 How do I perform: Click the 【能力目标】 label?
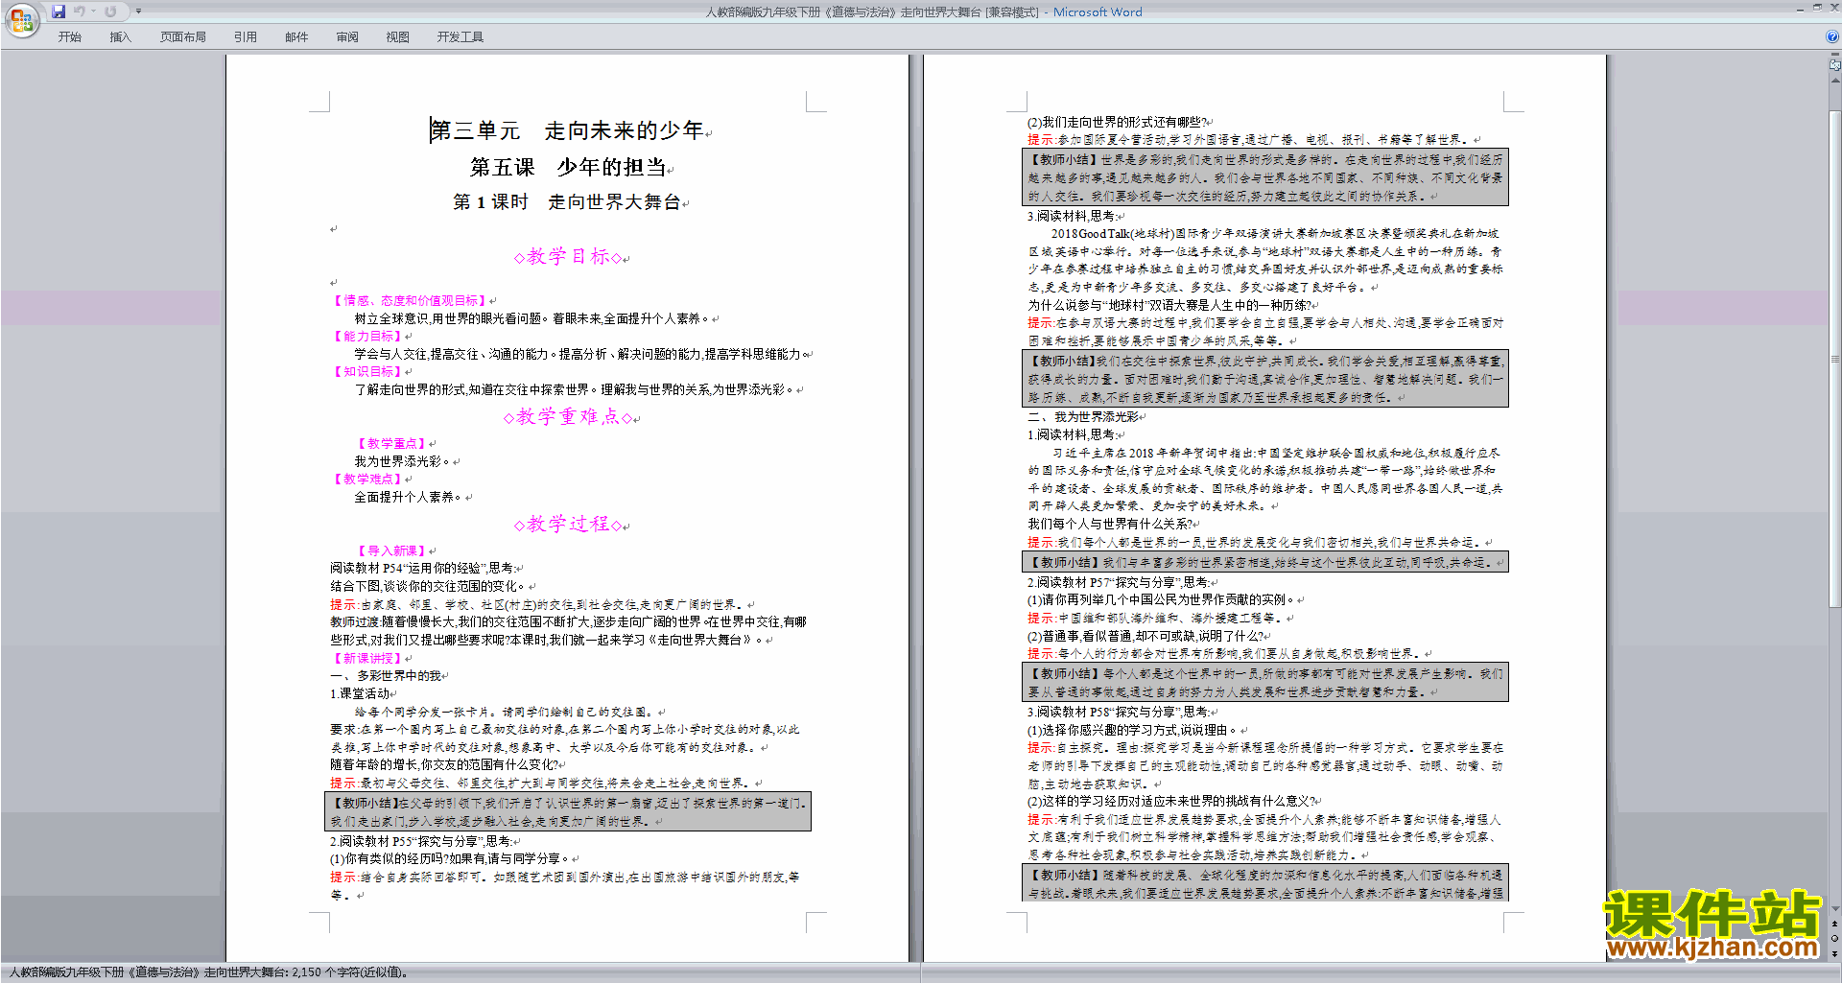click(367, 337)
